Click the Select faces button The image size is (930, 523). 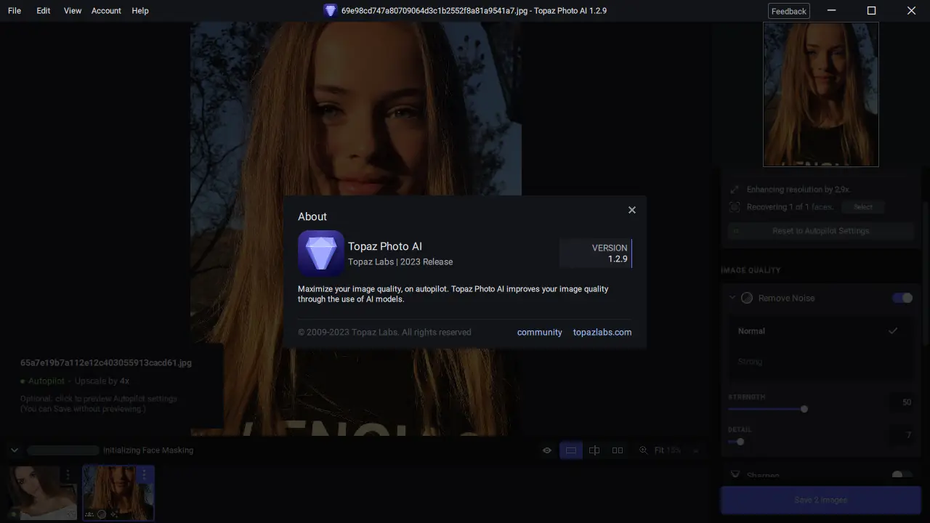[x=863, y=207]
